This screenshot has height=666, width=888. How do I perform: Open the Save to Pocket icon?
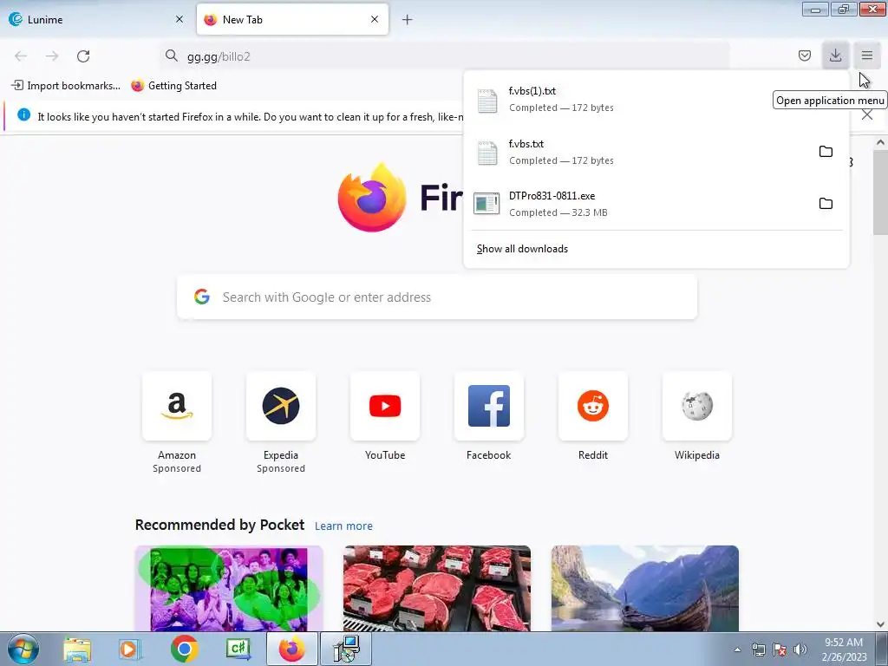804,55
